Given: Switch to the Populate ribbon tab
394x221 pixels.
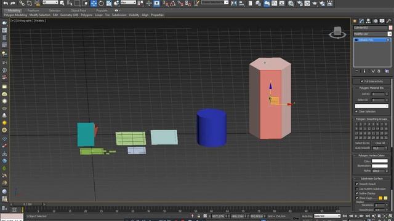Looking at the screenshot, I should [x=102, y=10].
